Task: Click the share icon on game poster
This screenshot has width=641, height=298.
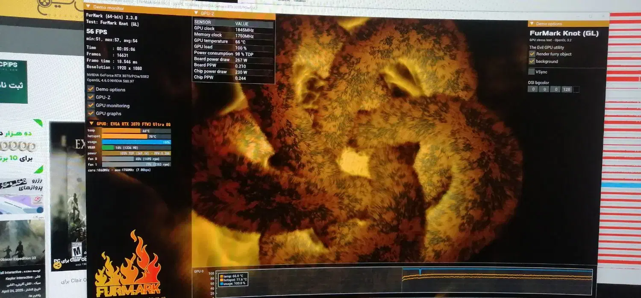Action: coord(57,265)
